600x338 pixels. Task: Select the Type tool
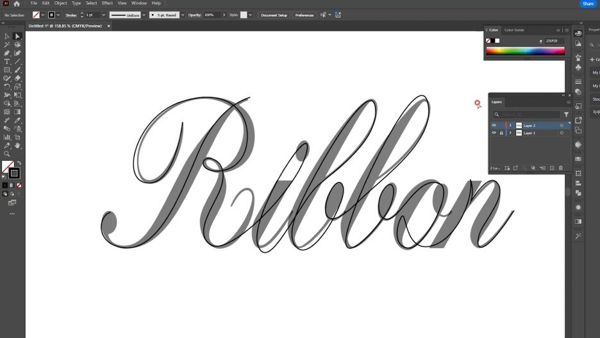[7, 62]
